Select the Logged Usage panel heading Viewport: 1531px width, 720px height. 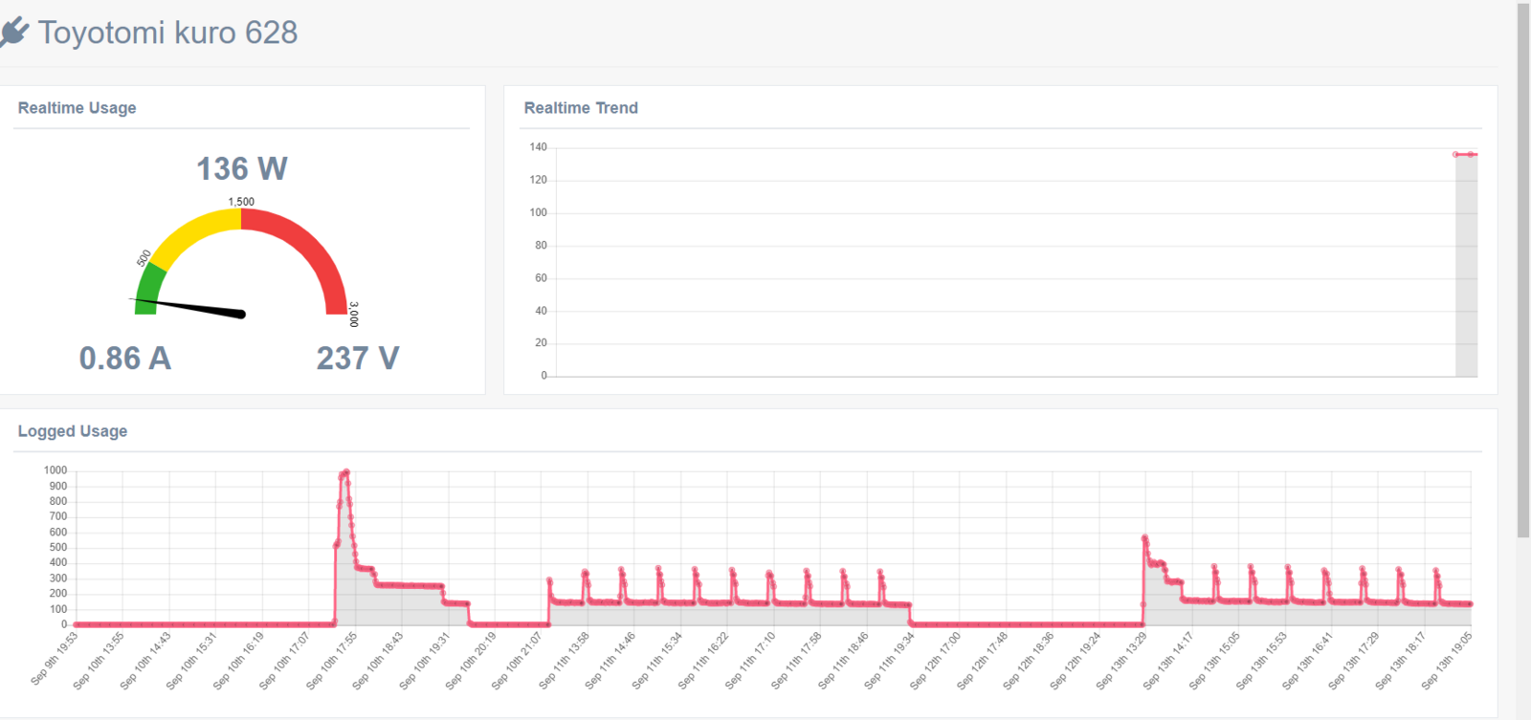[73, 431]
